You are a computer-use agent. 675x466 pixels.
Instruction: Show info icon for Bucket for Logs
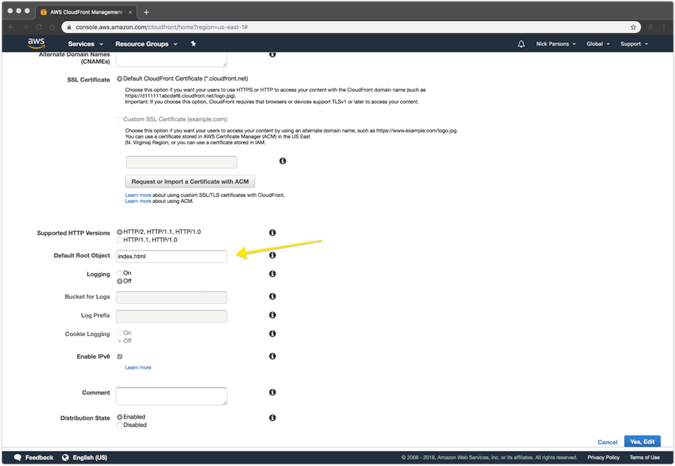point(272,296)
